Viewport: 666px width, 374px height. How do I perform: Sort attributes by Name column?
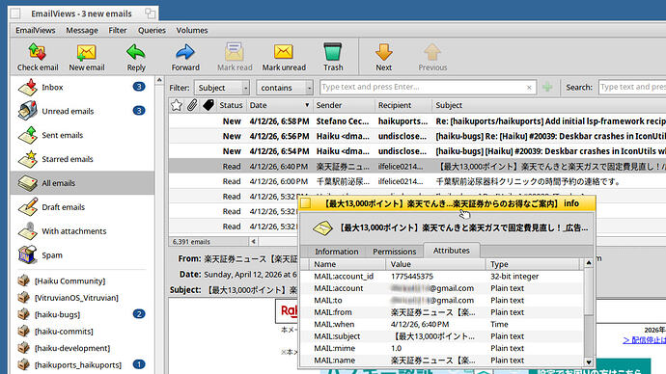pyautogui.click(x=347, y=264)
